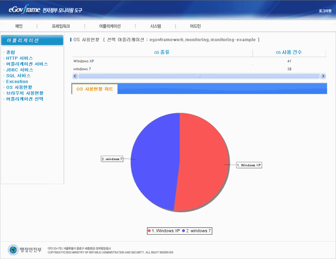The image size is (336, 259).
Task: Click the blue windows 7 legend marker
Action: point(184,231)
